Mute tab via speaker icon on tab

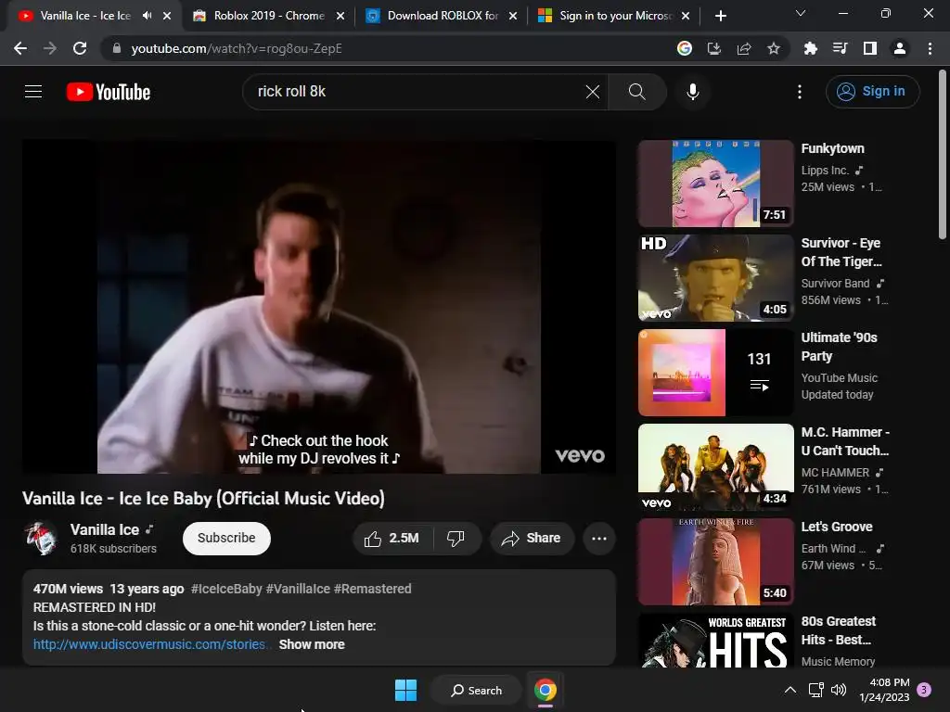147,16
